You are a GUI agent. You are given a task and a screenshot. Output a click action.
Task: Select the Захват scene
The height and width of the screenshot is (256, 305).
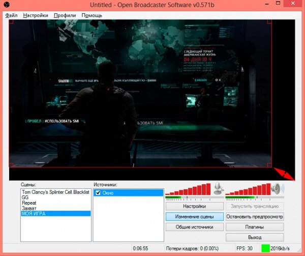click(29, 208)
